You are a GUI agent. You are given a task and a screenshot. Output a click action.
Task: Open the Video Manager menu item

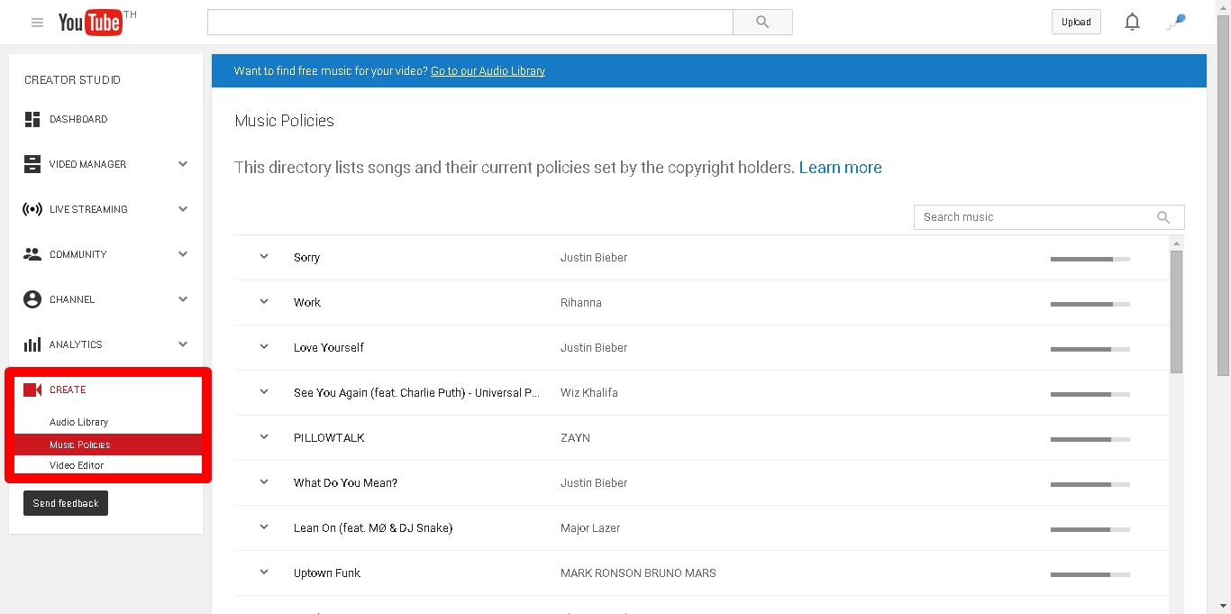click(87, 164)
